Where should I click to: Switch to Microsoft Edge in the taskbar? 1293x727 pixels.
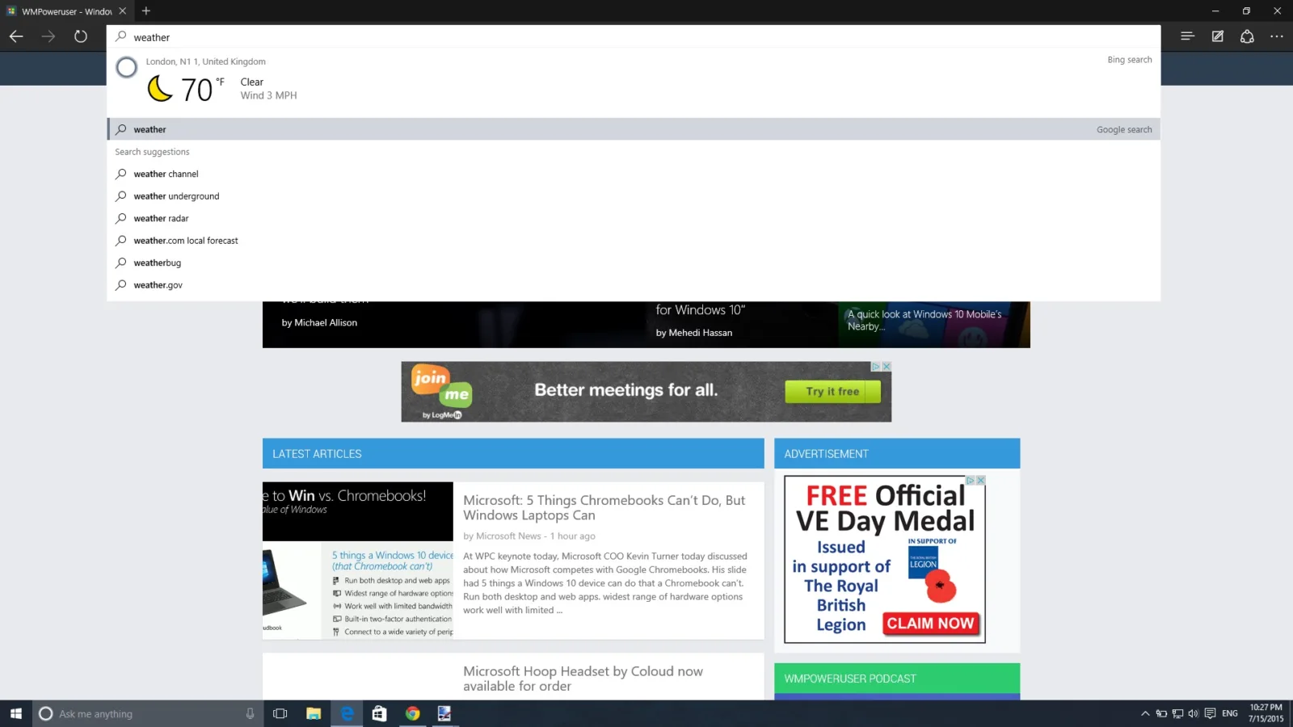[x=347, y=713]
